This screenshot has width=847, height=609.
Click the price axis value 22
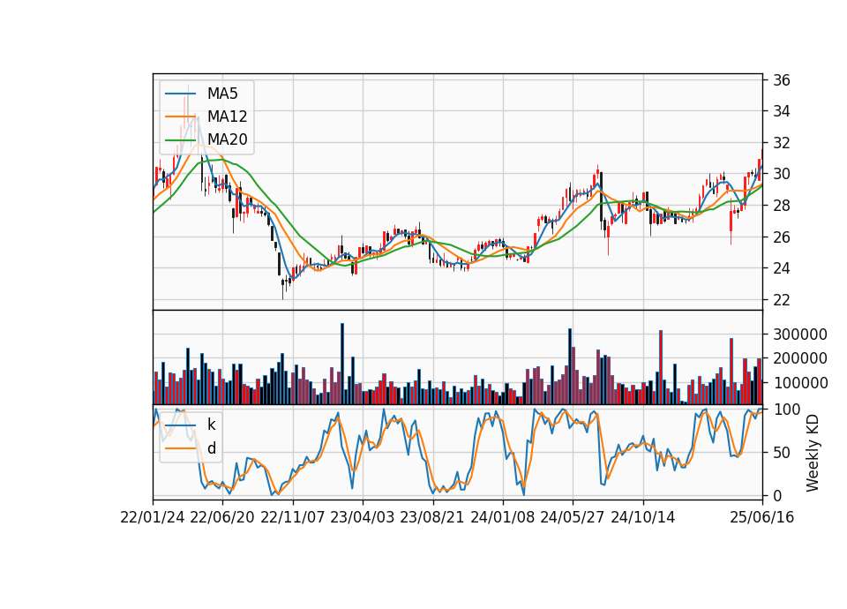tap(781, 299)
